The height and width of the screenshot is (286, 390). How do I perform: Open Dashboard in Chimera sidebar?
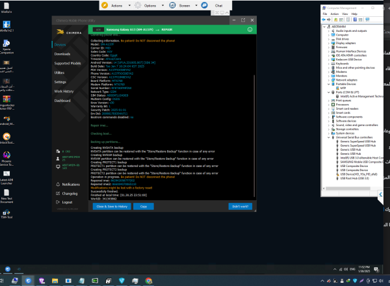click(62, 101)
